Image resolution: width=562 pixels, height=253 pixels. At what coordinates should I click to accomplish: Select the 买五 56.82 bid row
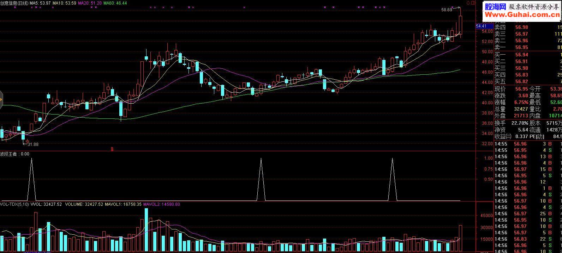[x=528, y=81]
